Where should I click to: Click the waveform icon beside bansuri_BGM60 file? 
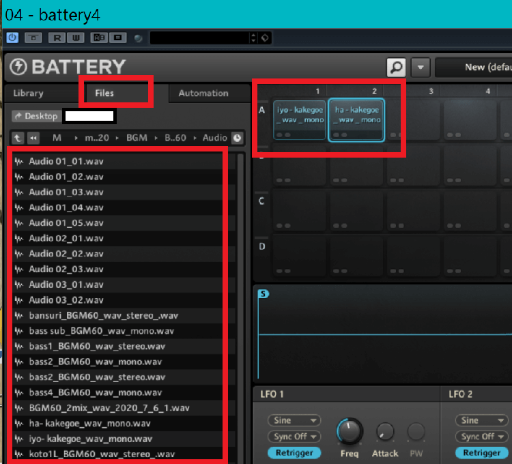[19, 315]
